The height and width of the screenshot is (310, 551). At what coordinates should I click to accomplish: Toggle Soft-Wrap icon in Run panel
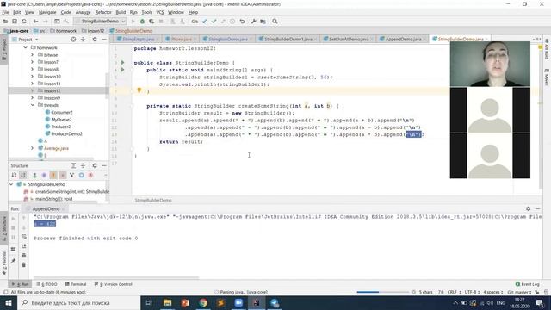tap(24, 237)
